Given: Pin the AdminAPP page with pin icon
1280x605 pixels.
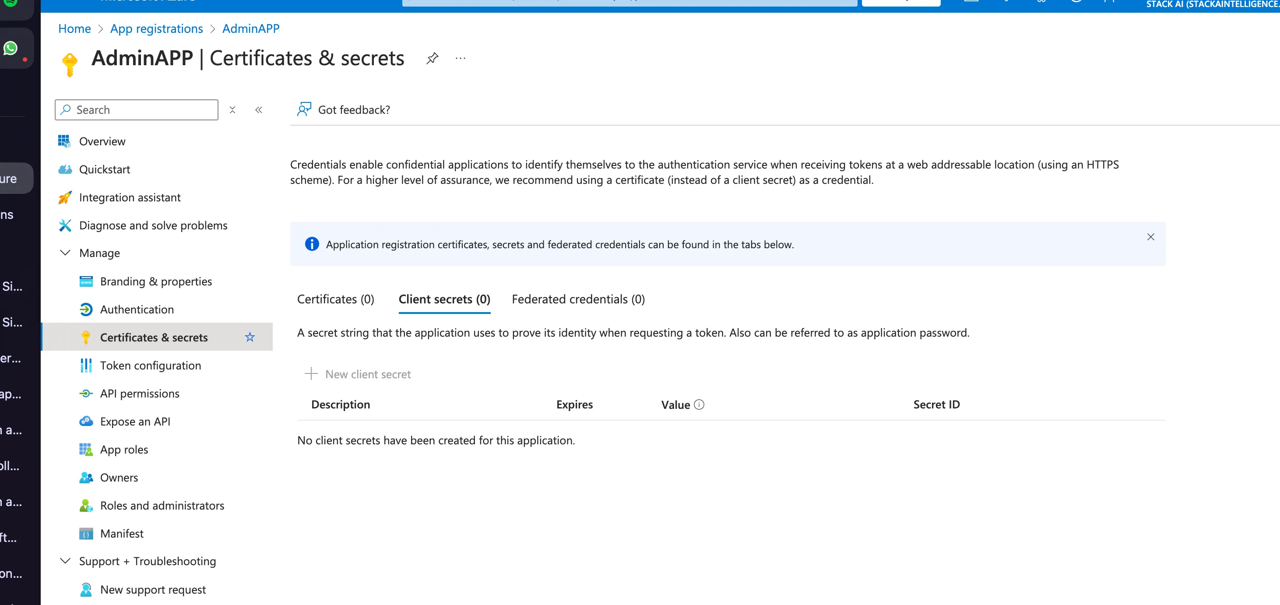Looking at the screenshot, I should click(432, 58).
